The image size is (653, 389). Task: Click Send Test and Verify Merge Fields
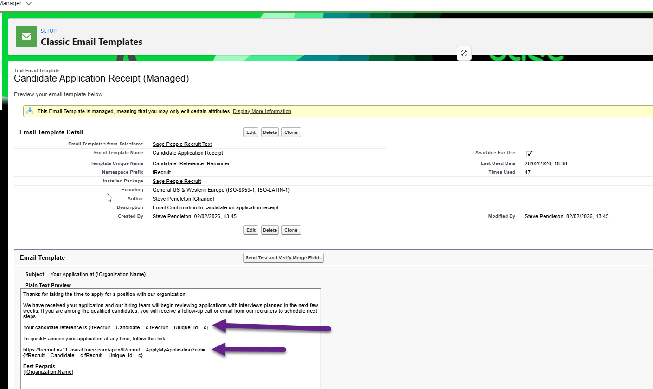point(283,258)
